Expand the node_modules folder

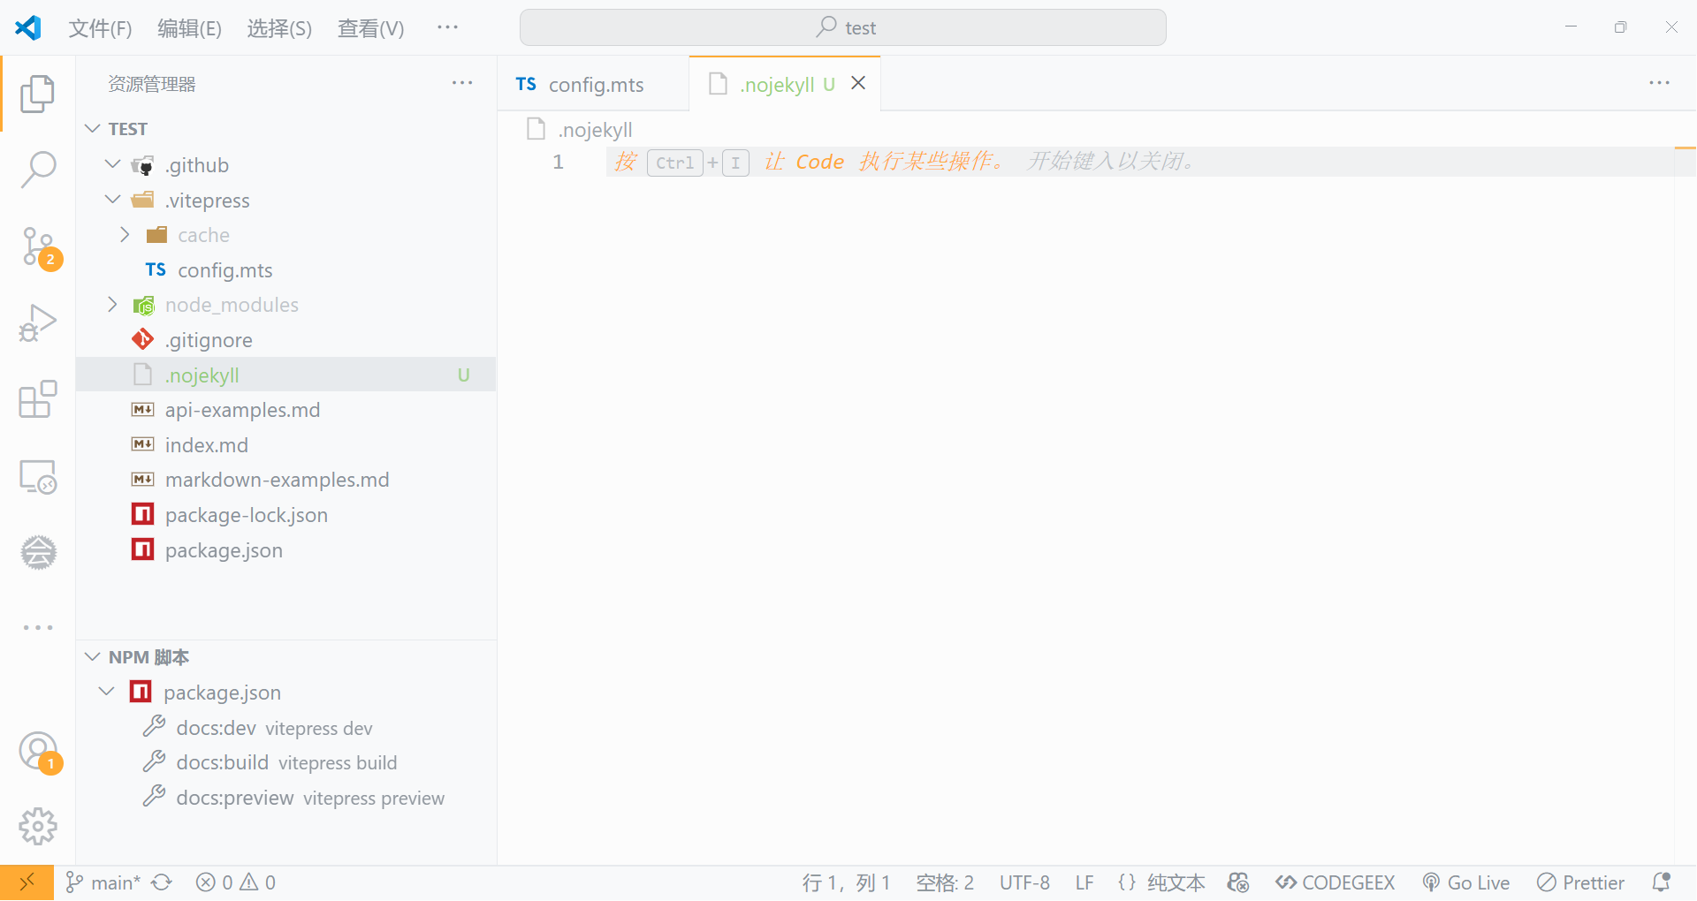pos(112,305)
